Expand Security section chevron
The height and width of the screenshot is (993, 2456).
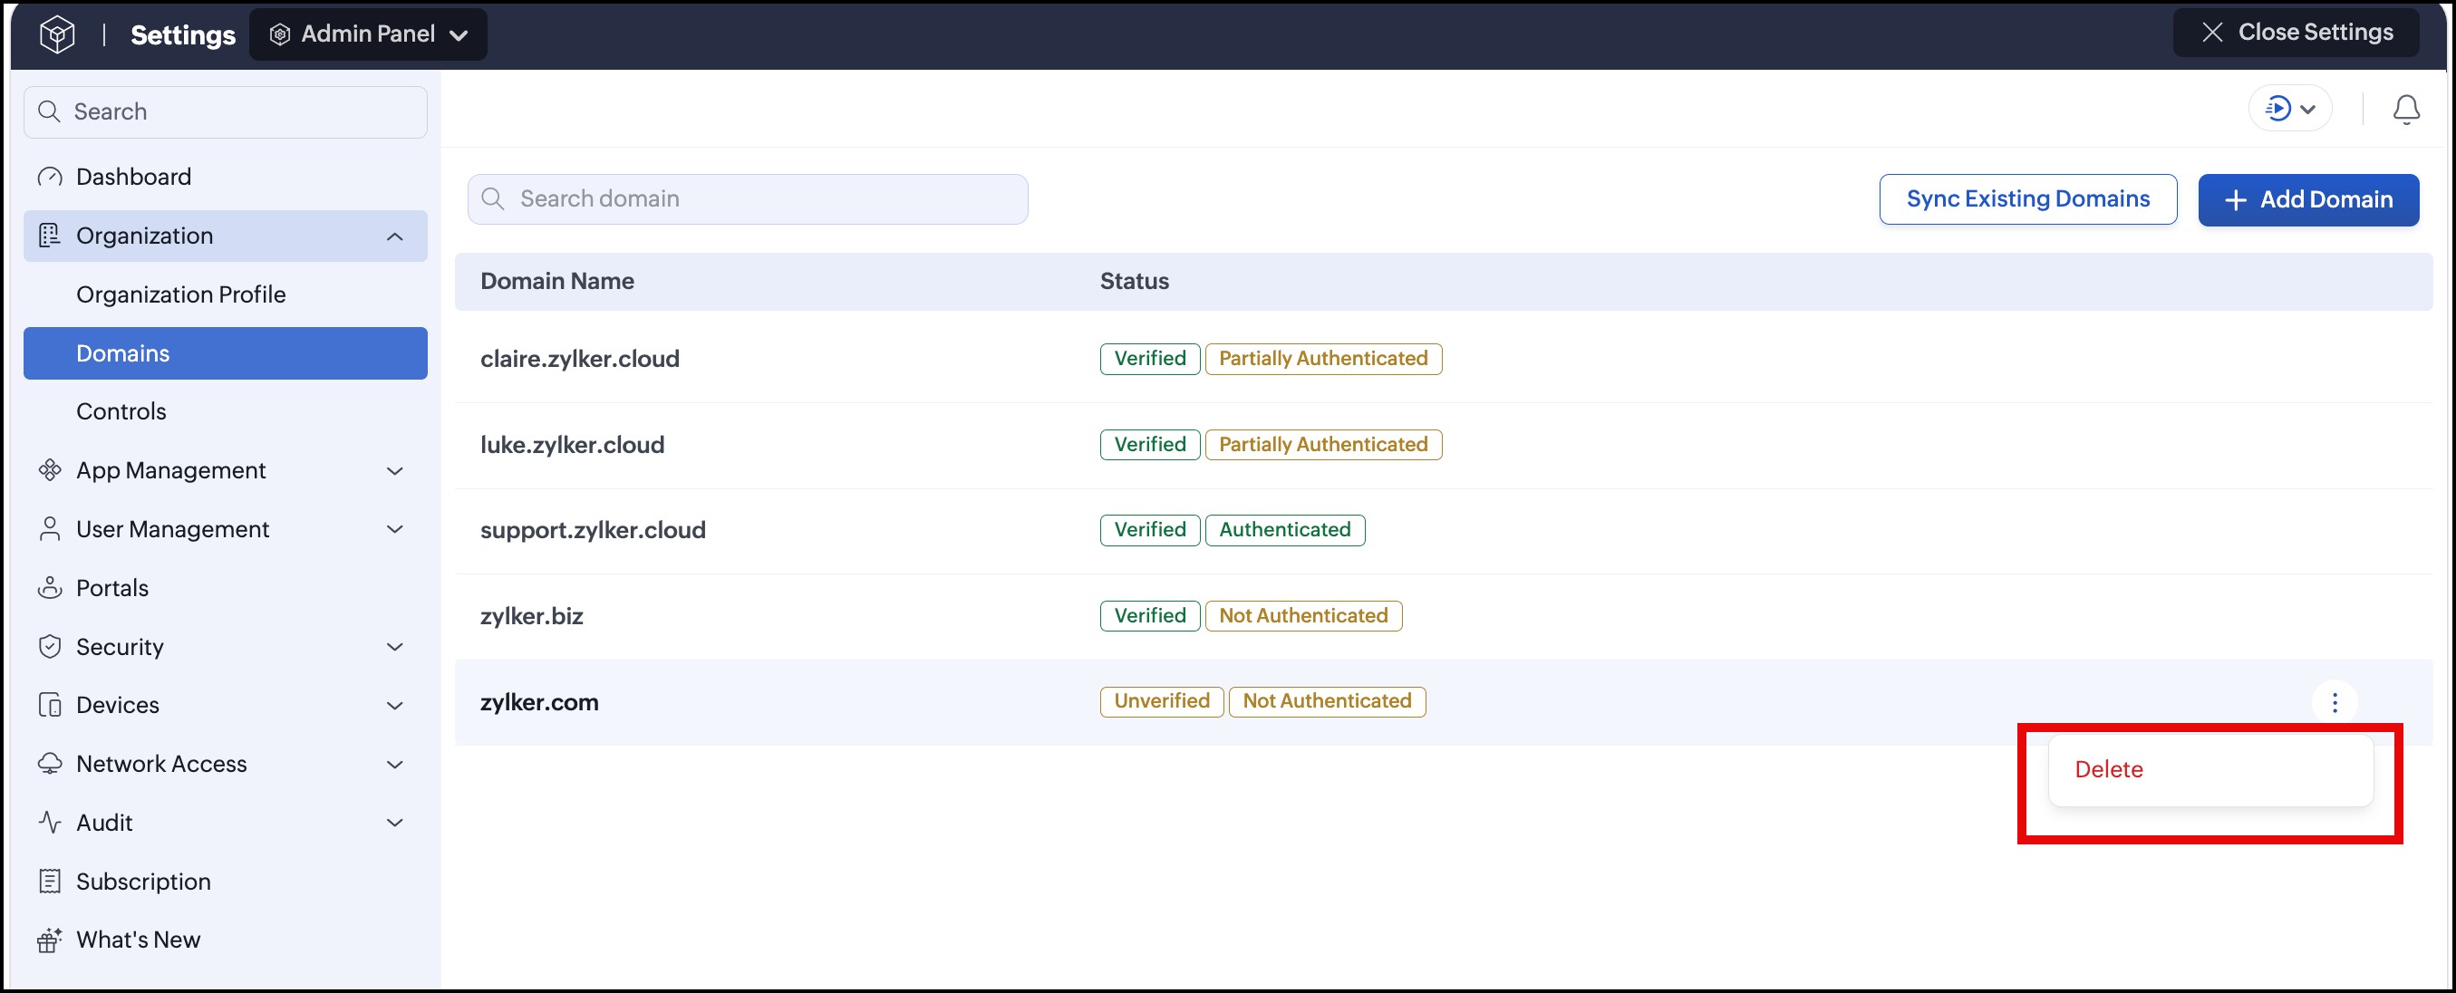pyautogui.click(x=395, y=647)
